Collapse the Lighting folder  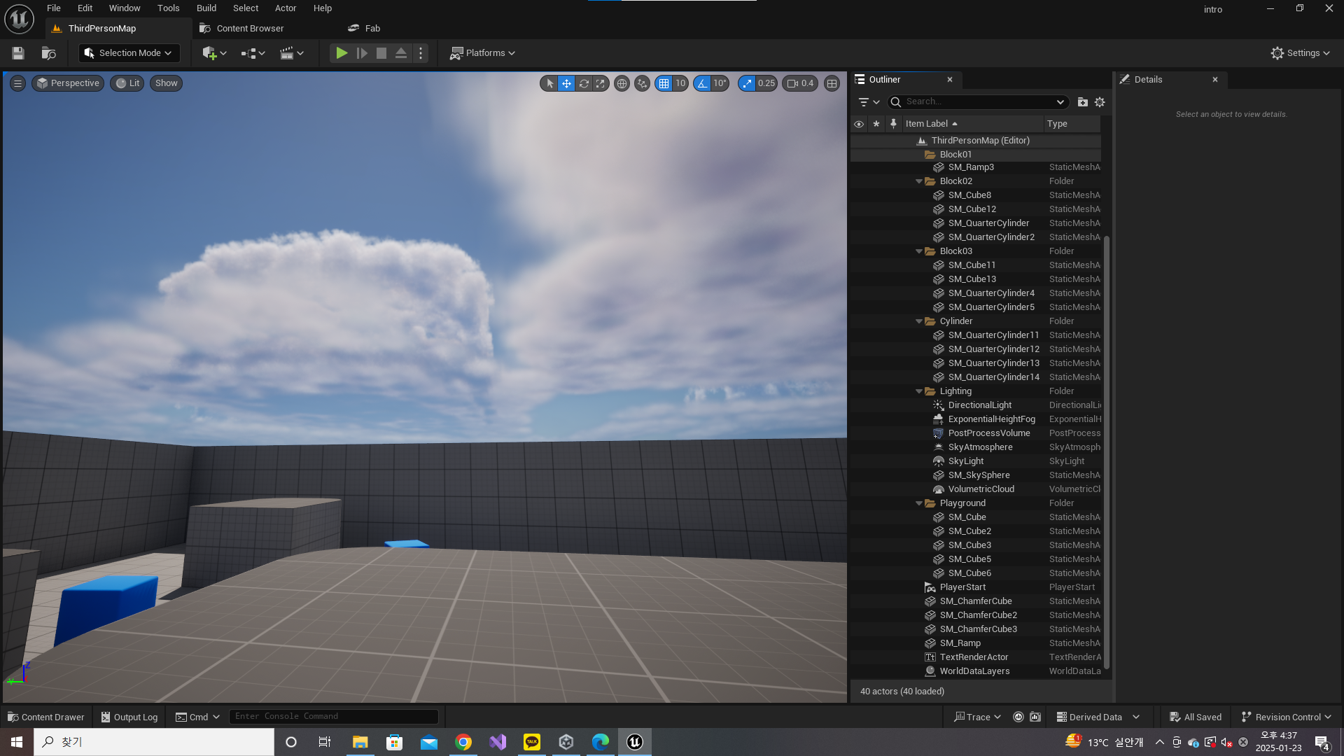click(919, 391)
